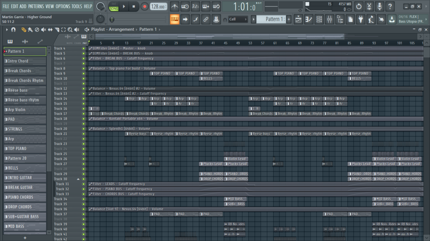Viewport: 430px width, 241px height.
Task: Click the content library download icon
Action: coord(392,19)
